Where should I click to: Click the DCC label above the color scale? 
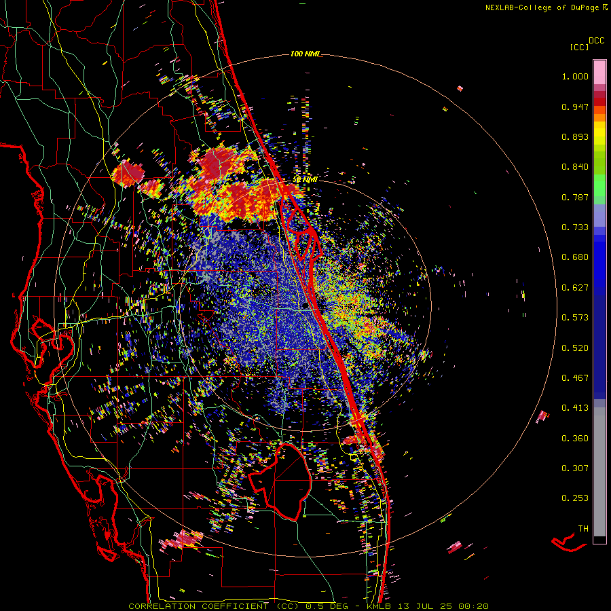click(x=597, y=41)
